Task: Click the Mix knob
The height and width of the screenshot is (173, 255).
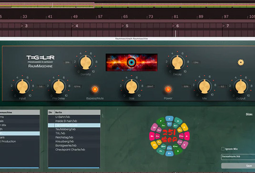Action: (x=204, y=87)
